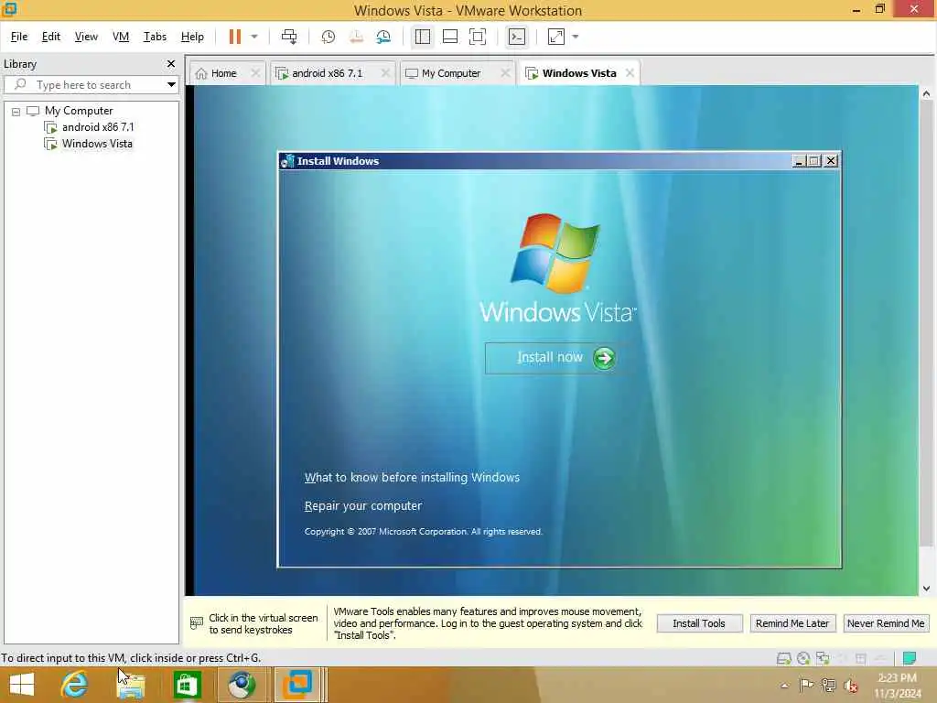Viewport: 937px width, 703px height.
Task: Open File Explorer from taskbar
Action: coord(131,687)
